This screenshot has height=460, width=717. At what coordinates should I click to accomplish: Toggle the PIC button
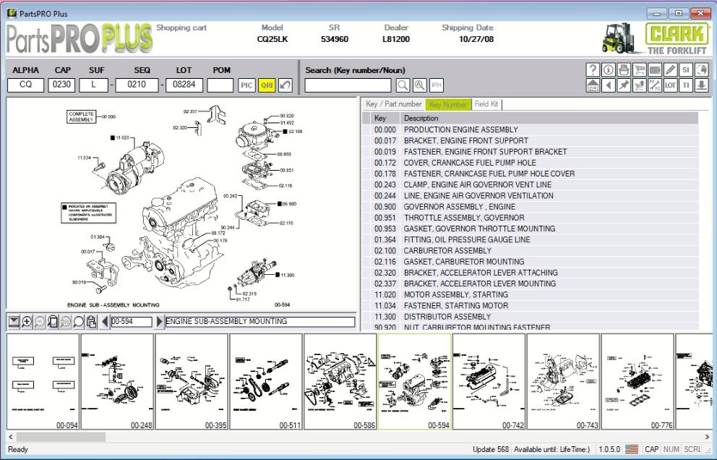pyautogui.click(x=246, y=85)
